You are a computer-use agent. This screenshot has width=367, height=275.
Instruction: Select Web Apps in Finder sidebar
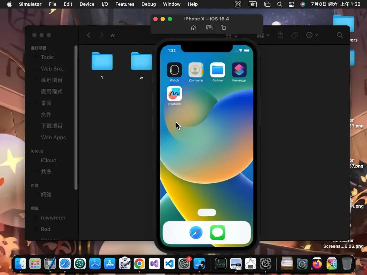53,137
